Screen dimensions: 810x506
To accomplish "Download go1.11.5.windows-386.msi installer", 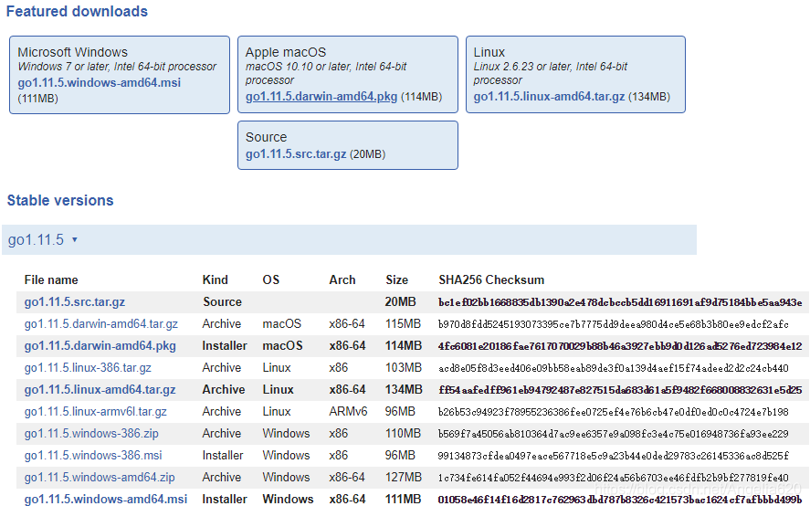I will click(93, 456).
